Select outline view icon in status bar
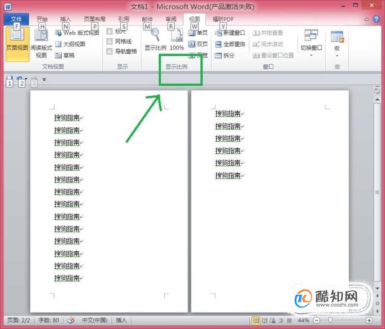 (281, 320)
